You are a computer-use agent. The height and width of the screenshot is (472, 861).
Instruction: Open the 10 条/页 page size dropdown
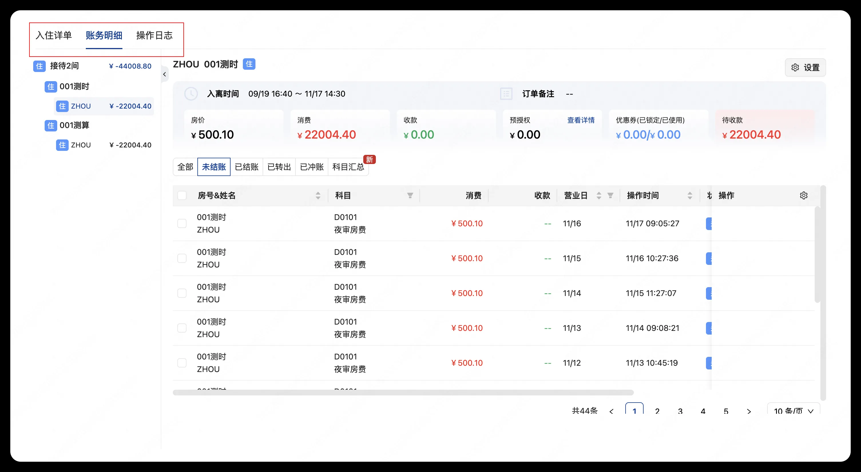click(793, 411)
